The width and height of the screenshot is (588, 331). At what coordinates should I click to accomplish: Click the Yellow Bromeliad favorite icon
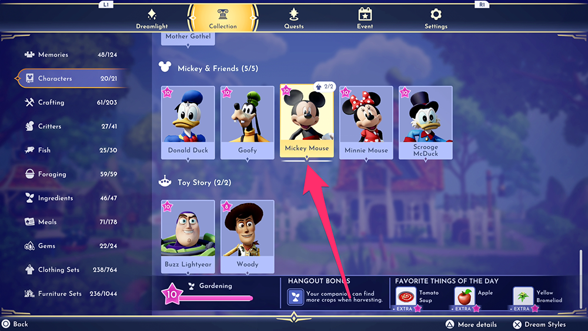523,296
